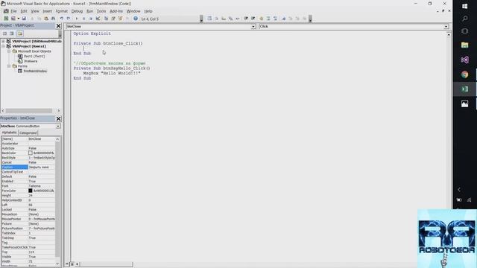Image resolution: width=477 pixels, height=268 pixels.
Task: Switch to the Categorized properties tab
Action: (x=28, y=133)
